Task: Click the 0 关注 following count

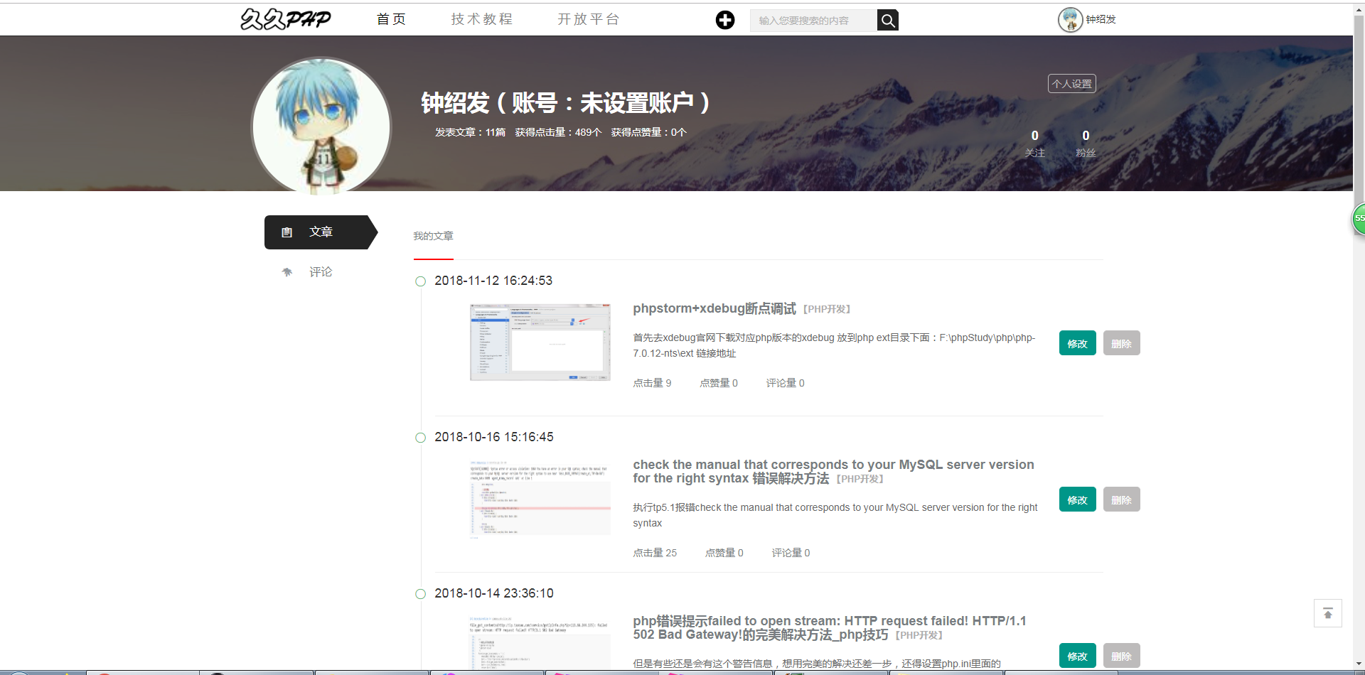Action: click(1034, 143)
